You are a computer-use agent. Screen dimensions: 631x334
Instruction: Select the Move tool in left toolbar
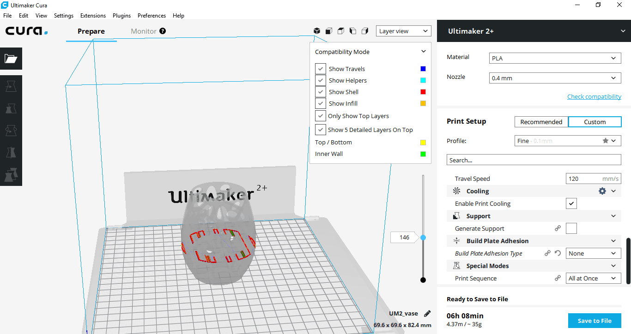click(11, 86)
